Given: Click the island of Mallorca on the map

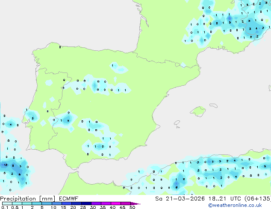Looking at the screenshot, I should click(198, 111).
